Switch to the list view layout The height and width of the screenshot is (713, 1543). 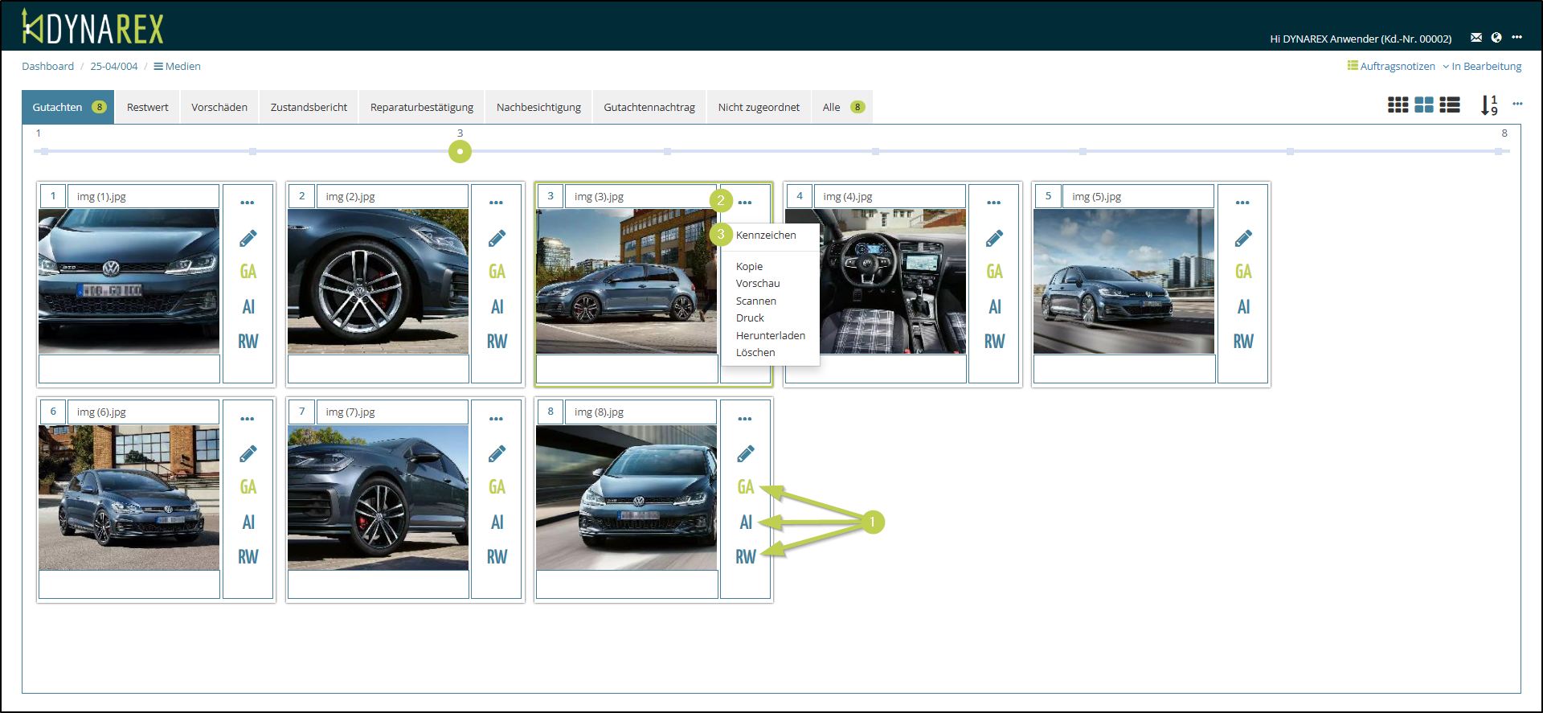coord(1450,105)
